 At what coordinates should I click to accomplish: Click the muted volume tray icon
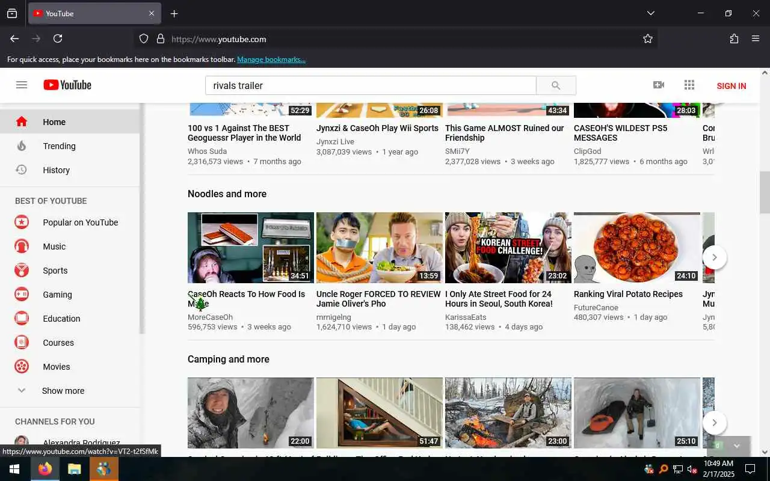[x=692, y=469]
